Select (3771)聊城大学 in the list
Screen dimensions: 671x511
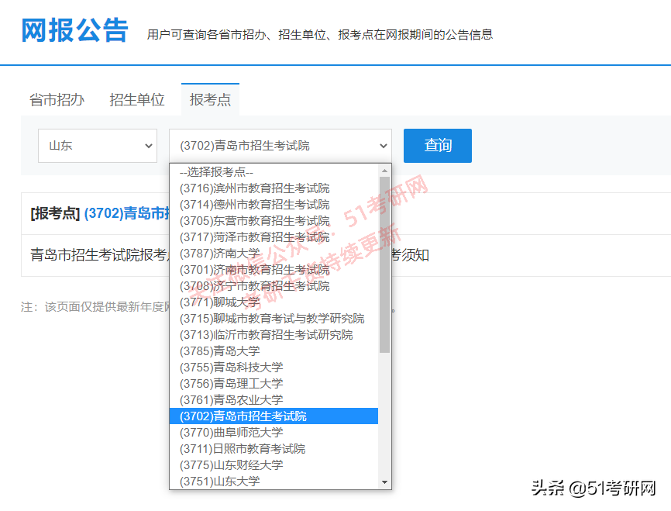274,302
